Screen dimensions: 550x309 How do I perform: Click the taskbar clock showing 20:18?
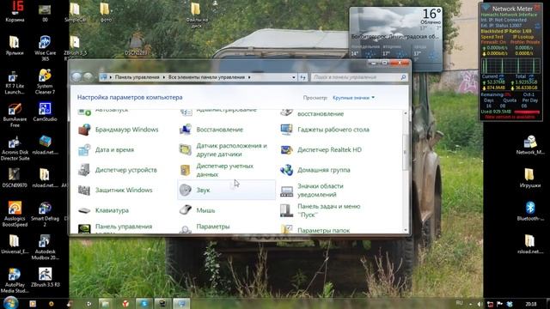pyautogui.click(x=531, y=304)
